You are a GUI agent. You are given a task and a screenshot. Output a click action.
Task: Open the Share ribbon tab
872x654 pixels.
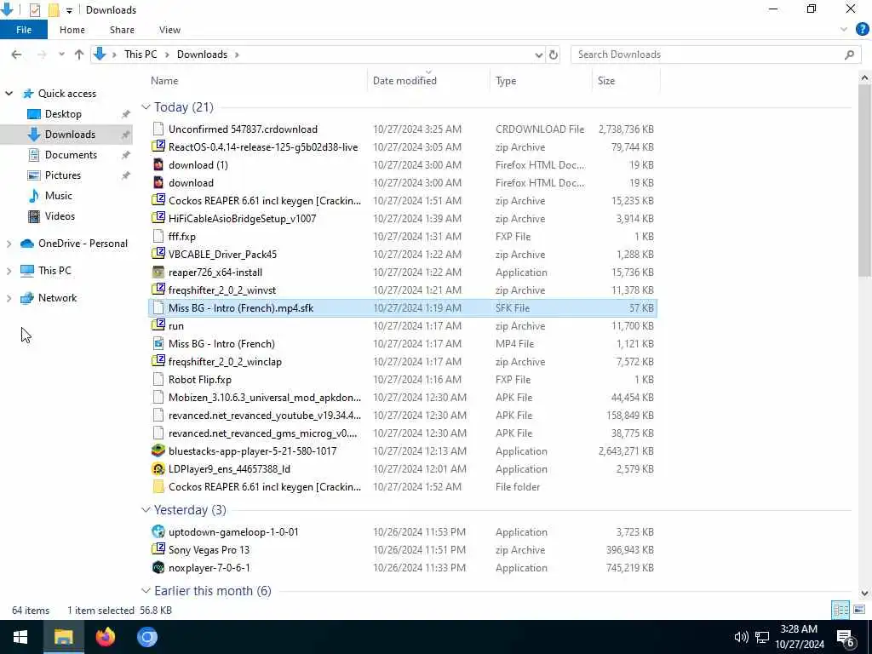122,30
